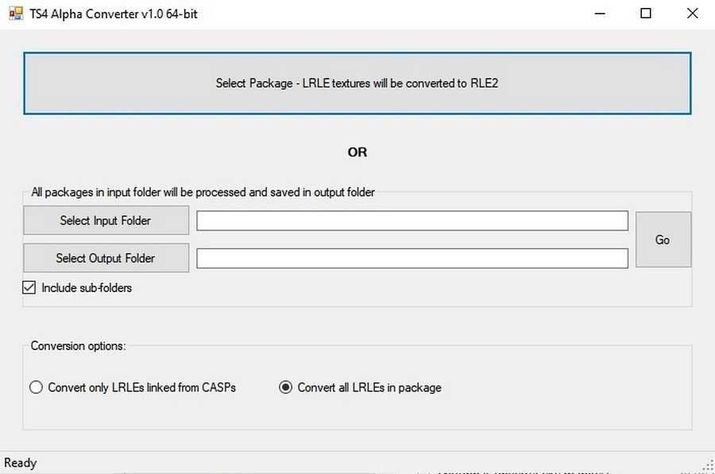Focus the output folder path field
Viewport: 715px width, 474px height.
click(x=412, y=258)
